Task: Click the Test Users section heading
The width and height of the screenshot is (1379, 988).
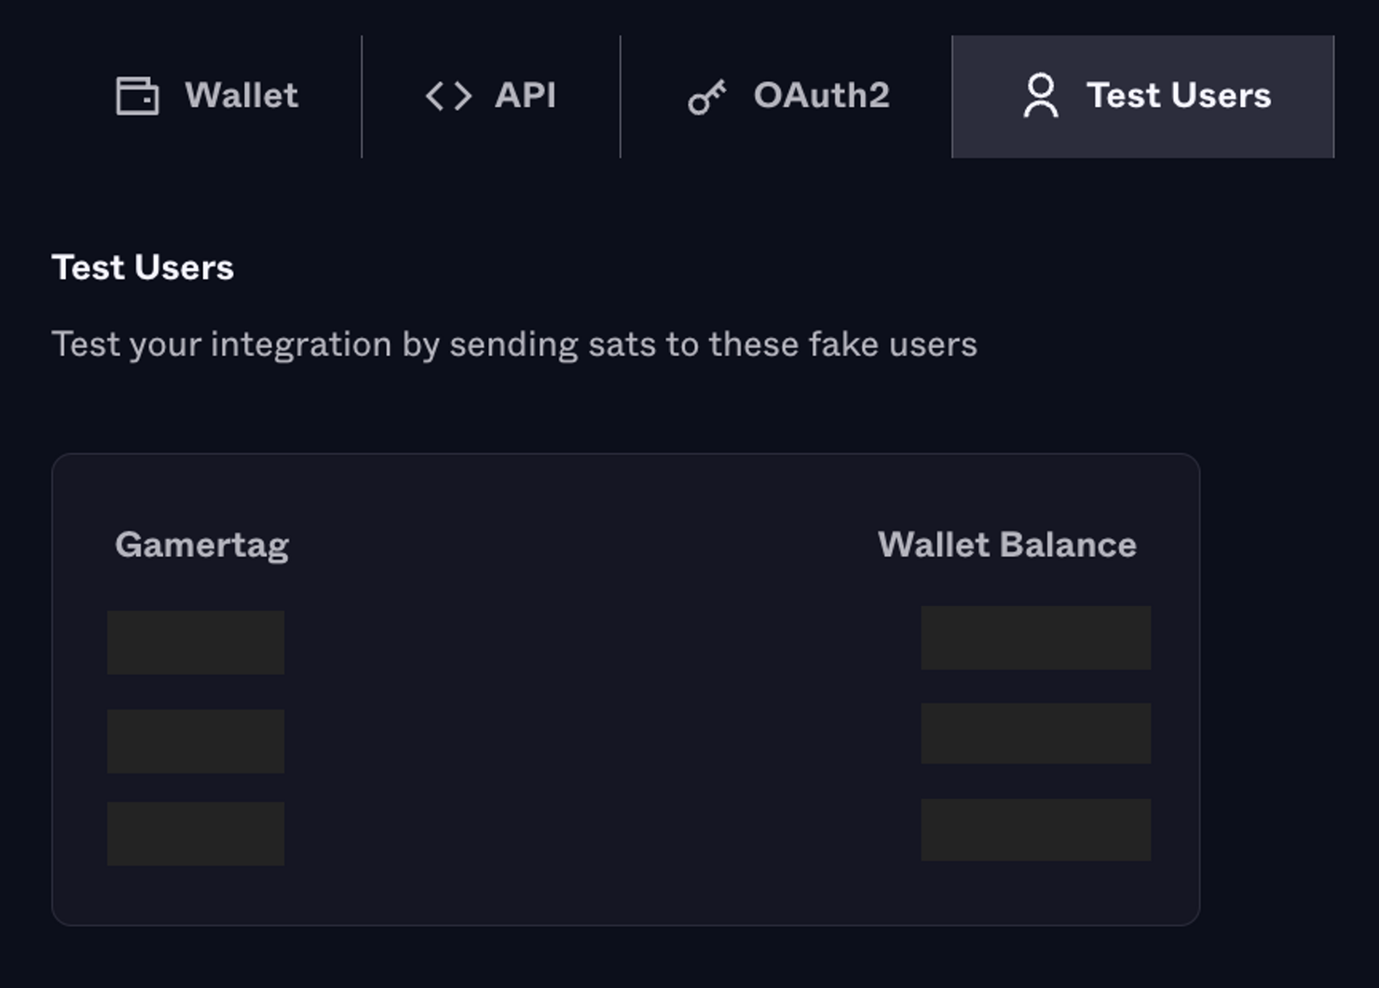Action: click(x=143, y=267)
